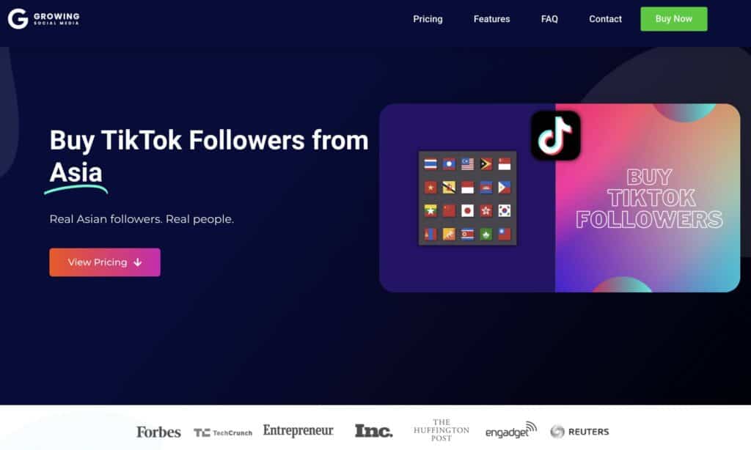Open the Pricing menu item
Screen dimensions: 751x450
click(428, 19)
